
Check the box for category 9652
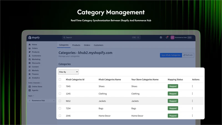click(x=60, y=101)
